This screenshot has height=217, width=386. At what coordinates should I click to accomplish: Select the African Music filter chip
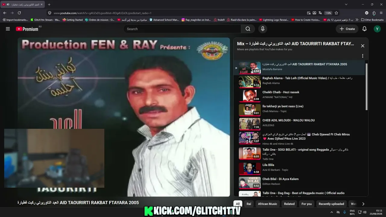(267, 204)
